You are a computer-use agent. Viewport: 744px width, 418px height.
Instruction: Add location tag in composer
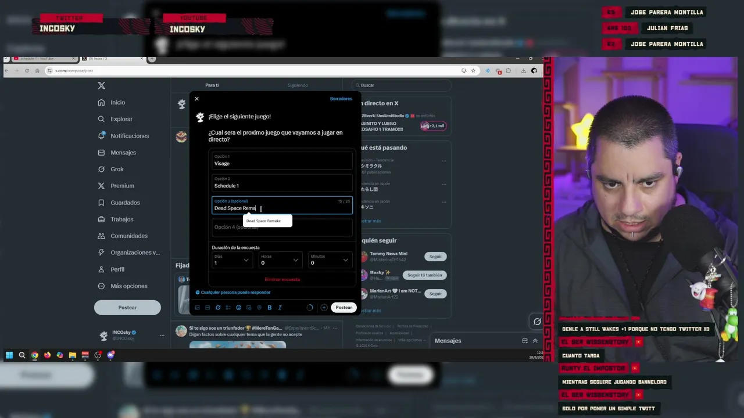(x=259, y=308)
